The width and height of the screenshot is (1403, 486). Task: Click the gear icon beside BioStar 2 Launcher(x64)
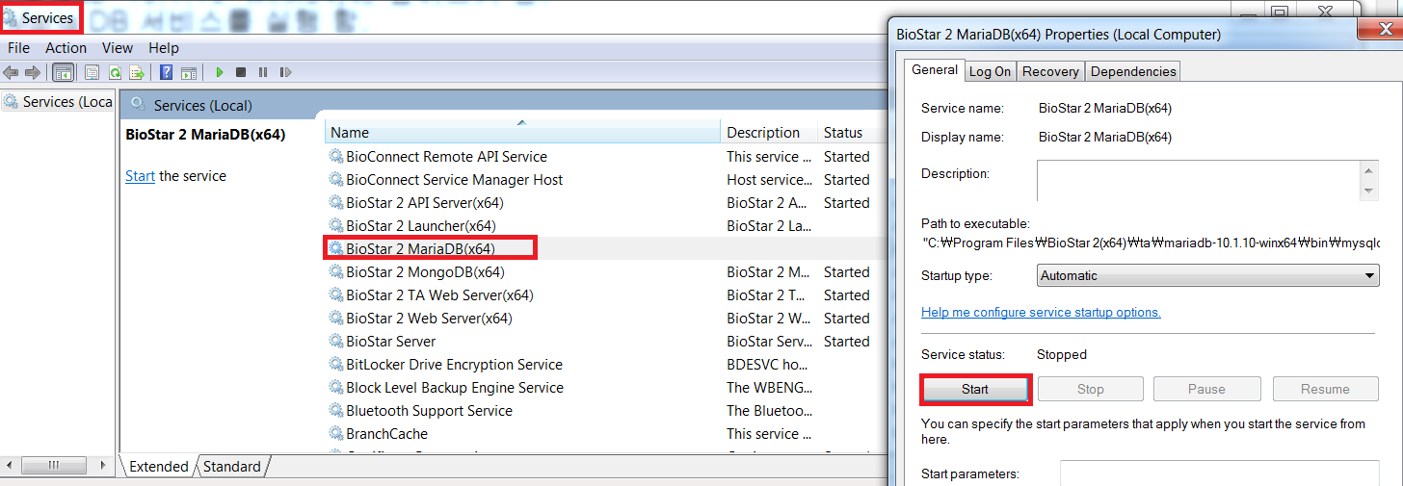click(x=335, y=226)
